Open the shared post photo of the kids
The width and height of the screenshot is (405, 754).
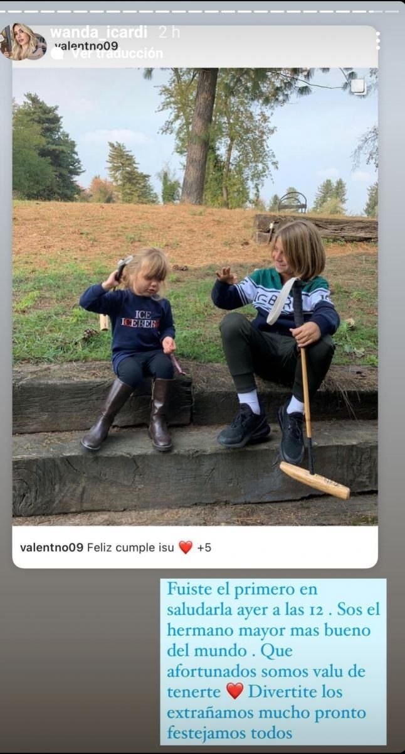(195, 297)
